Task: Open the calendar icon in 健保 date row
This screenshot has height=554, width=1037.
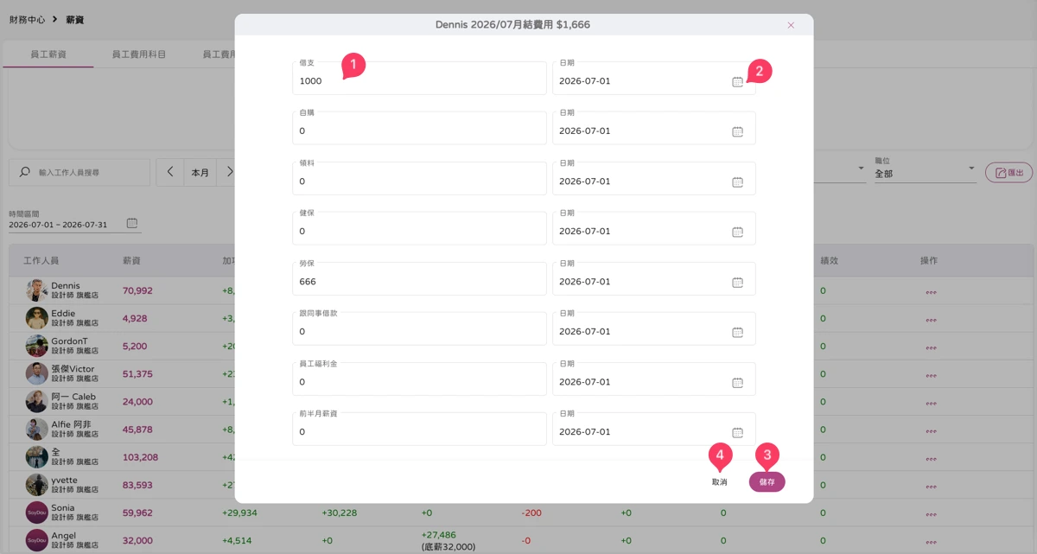Action: (x=737, y=232)
